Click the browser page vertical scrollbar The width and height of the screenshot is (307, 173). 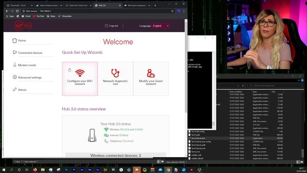coord(186,67)
